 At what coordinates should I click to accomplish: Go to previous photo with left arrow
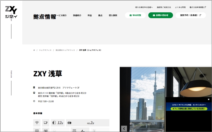[x=124, y=128]
